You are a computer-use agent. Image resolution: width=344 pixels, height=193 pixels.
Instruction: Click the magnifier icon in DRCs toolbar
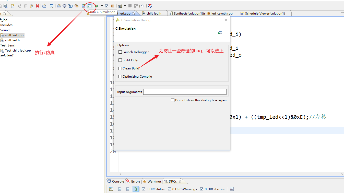pos(111,189)
